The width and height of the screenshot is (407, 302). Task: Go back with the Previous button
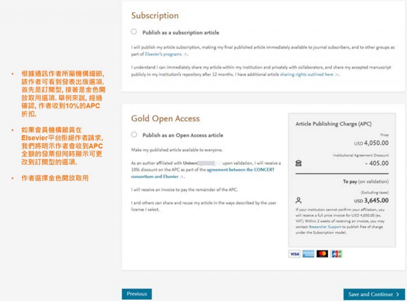137,294
